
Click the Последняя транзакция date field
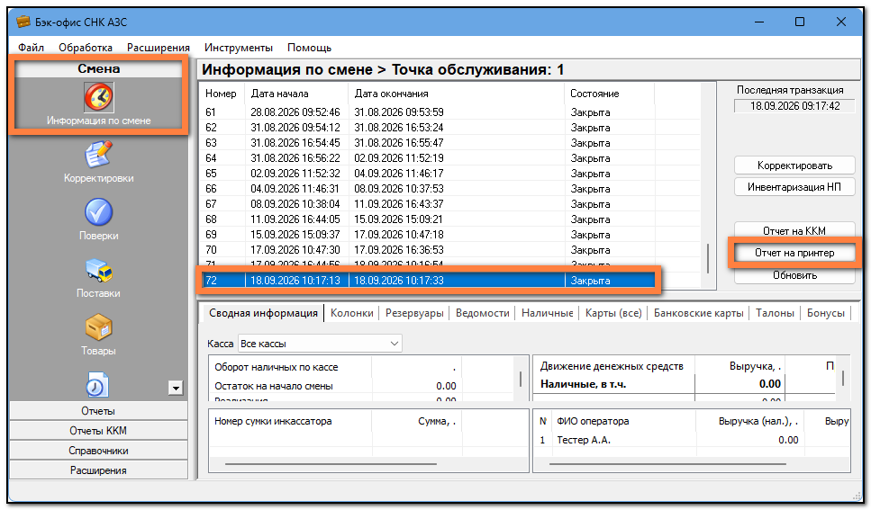tap(794, 106)
